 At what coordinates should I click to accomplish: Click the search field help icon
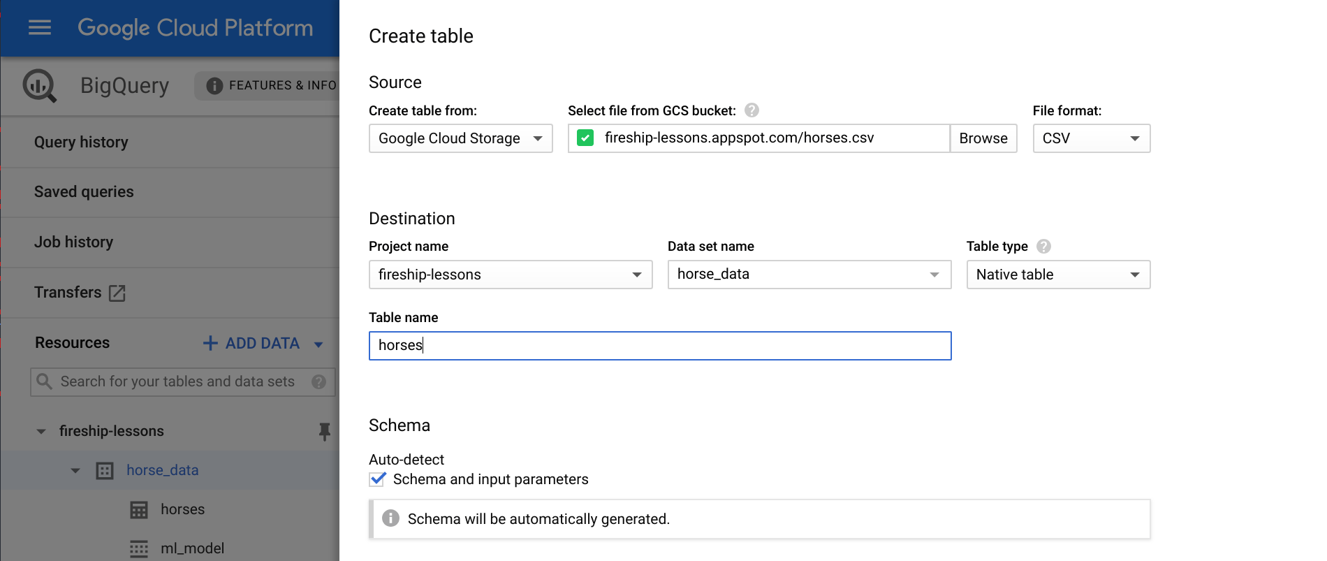318,381
